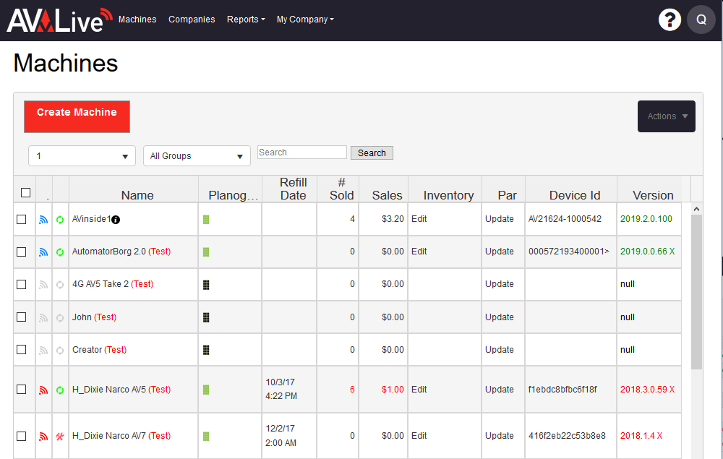Click version 2018.1.4 X cell
723x459 pixels.
pos(641,435)
